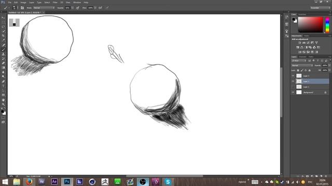332x186 pixels.
Task: Open the Brush Preset picker
Action: click(x=15, y=8)
